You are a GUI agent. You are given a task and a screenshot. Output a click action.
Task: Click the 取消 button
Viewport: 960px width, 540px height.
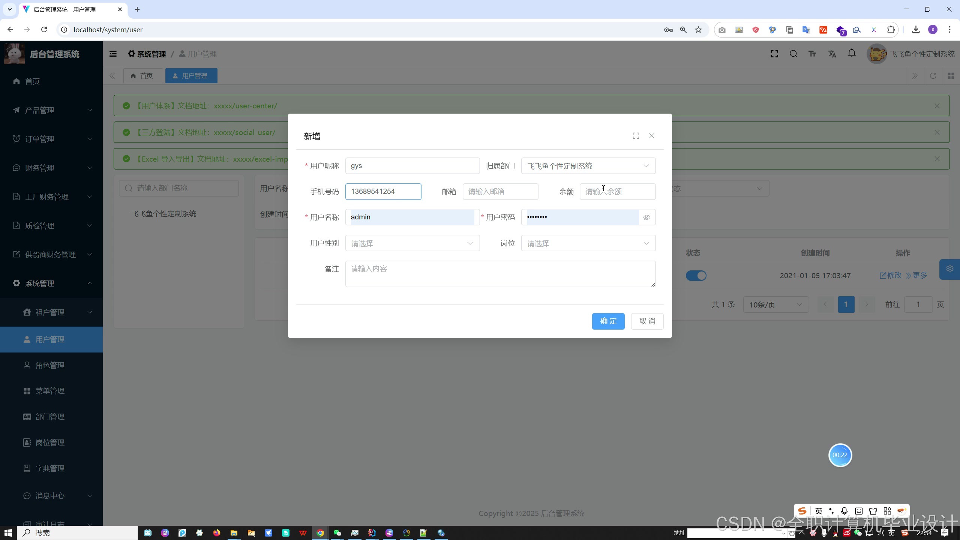tap(647, 321)
